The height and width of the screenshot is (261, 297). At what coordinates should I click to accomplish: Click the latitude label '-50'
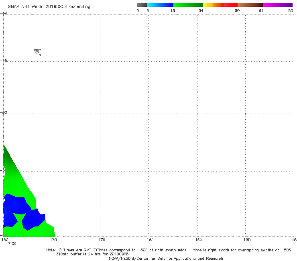4,113
